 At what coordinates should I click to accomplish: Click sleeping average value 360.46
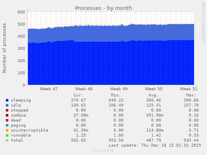coord(154,100)
